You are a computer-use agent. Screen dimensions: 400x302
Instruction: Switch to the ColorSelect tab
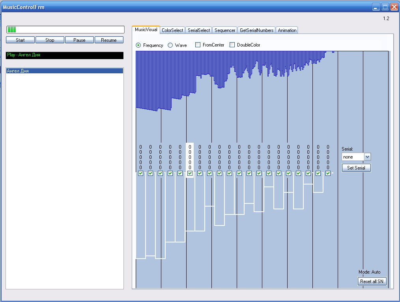pyautogui.click(x=172, y=30)
